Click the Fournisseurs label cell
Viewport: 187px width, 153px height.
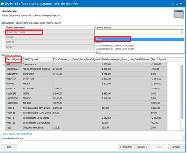tap(37, 64)
